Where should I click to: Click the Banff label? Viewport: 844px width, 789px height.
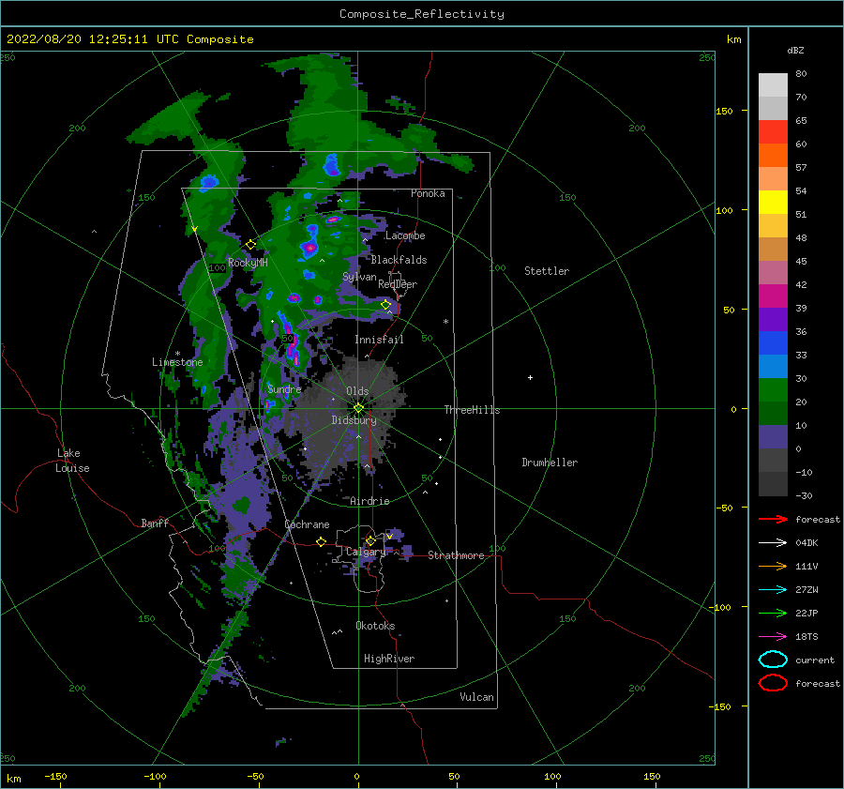[155, 523]
